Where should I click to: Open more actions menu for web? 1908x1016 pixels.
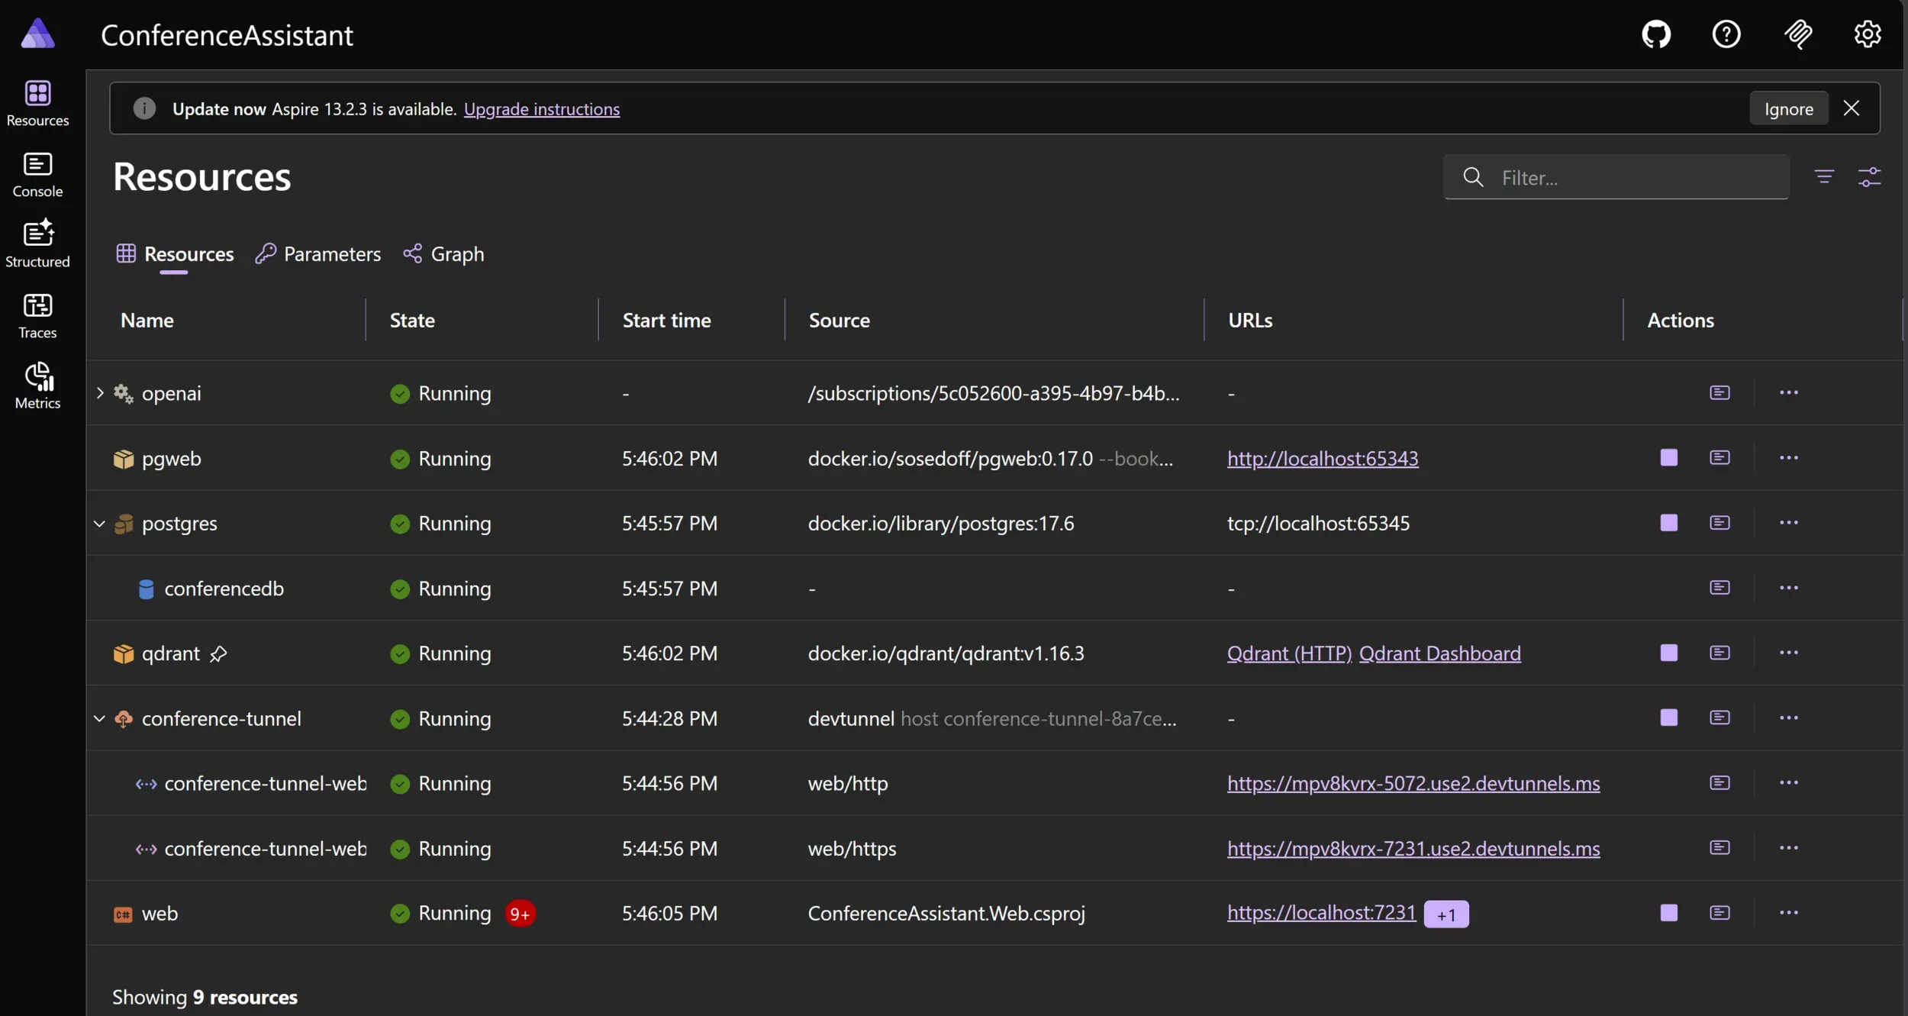1789,913
